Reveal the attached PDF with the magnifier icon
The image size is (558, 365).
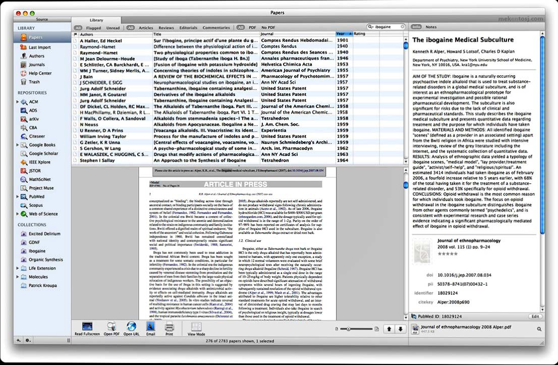click(x=539, y=329)
